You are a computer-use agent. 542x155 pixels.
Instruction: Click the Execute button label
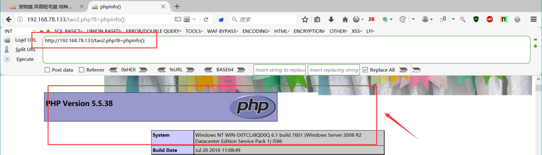pos(25,59)
